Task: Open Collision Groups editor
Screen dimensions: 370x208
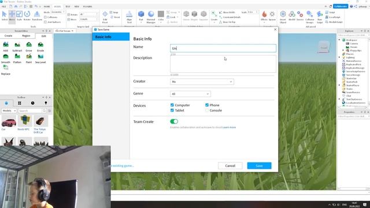Action: (x=310, y=17)
